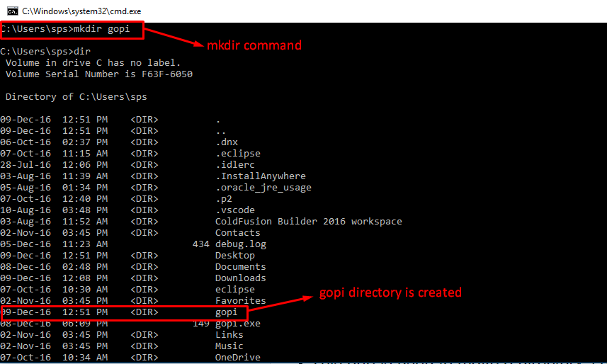Click the cmd.exe icon in title bar
This screenshot has width=607, height=364.
tap(12, 11)
